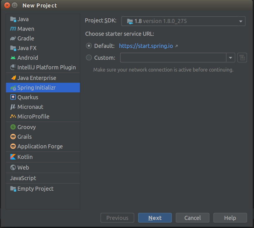Screen dimensions: 254x228
Task: Expand the Custom URL history dropdown arrow
Action: [230, 58]
